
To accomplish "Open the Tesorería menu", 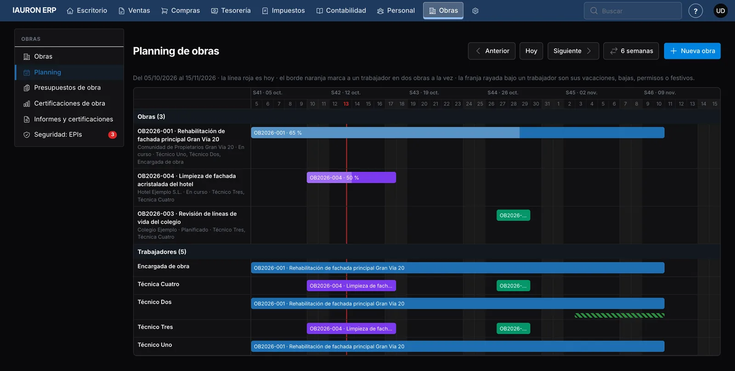I will (x=231, y=11).
